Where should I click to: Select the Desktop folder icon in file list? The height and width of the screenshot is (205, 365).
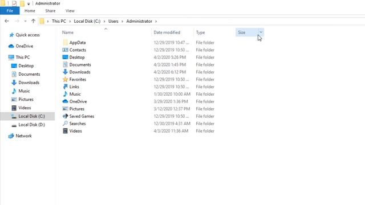65,57
